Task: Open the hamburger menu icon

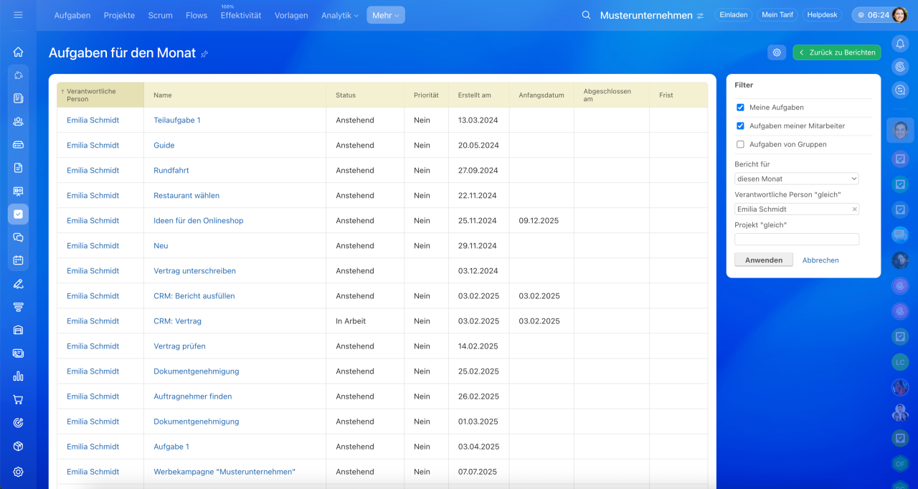Action: pyautogui.click(x=18, y=15)
